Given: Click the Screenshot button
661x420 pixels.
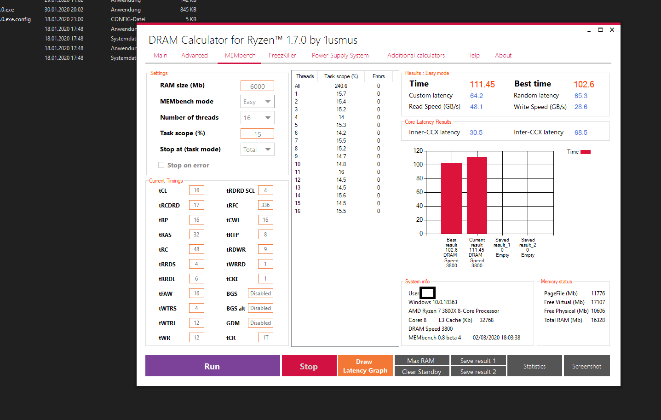Looking at the screenshot, I should (587, 366).
